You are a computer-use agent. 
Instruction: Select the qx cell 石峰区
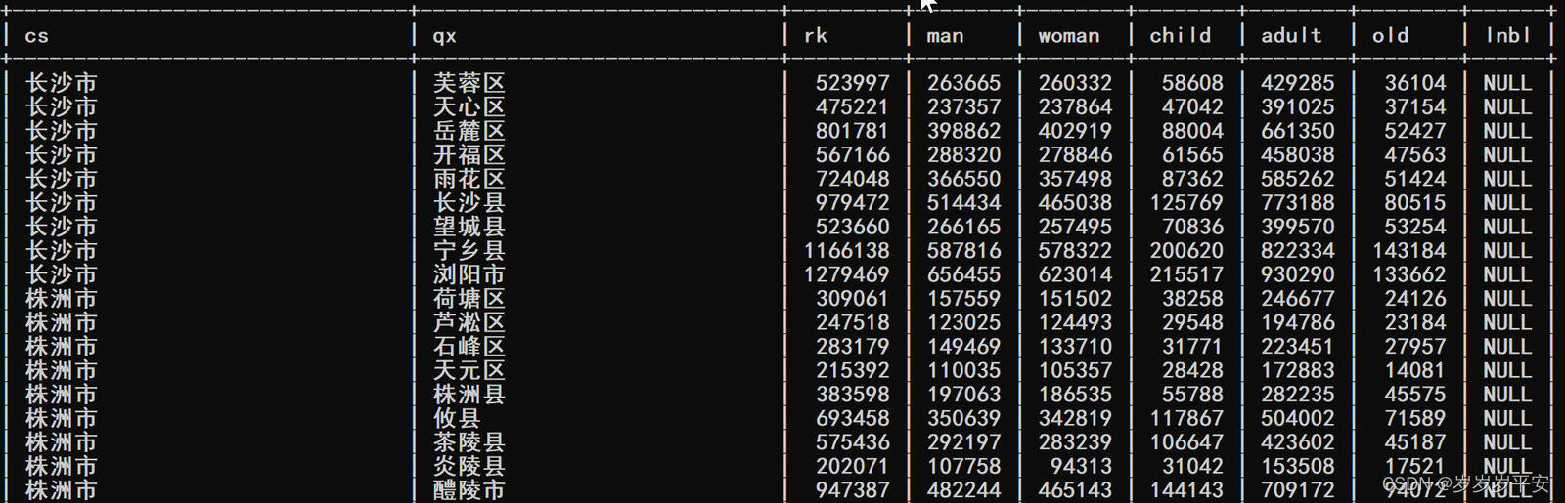click(469, 347)
